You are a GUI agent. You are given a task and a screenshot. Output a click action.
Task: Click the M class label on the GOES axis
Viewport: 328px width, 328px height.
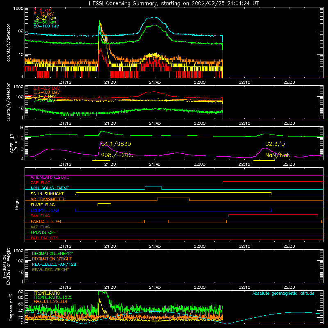[x=22, y=128]
